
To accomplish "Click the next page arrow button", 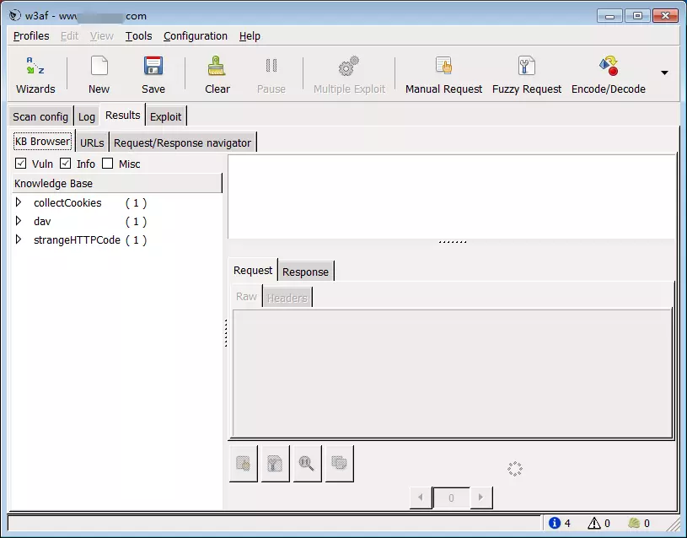I will point(481,498).
